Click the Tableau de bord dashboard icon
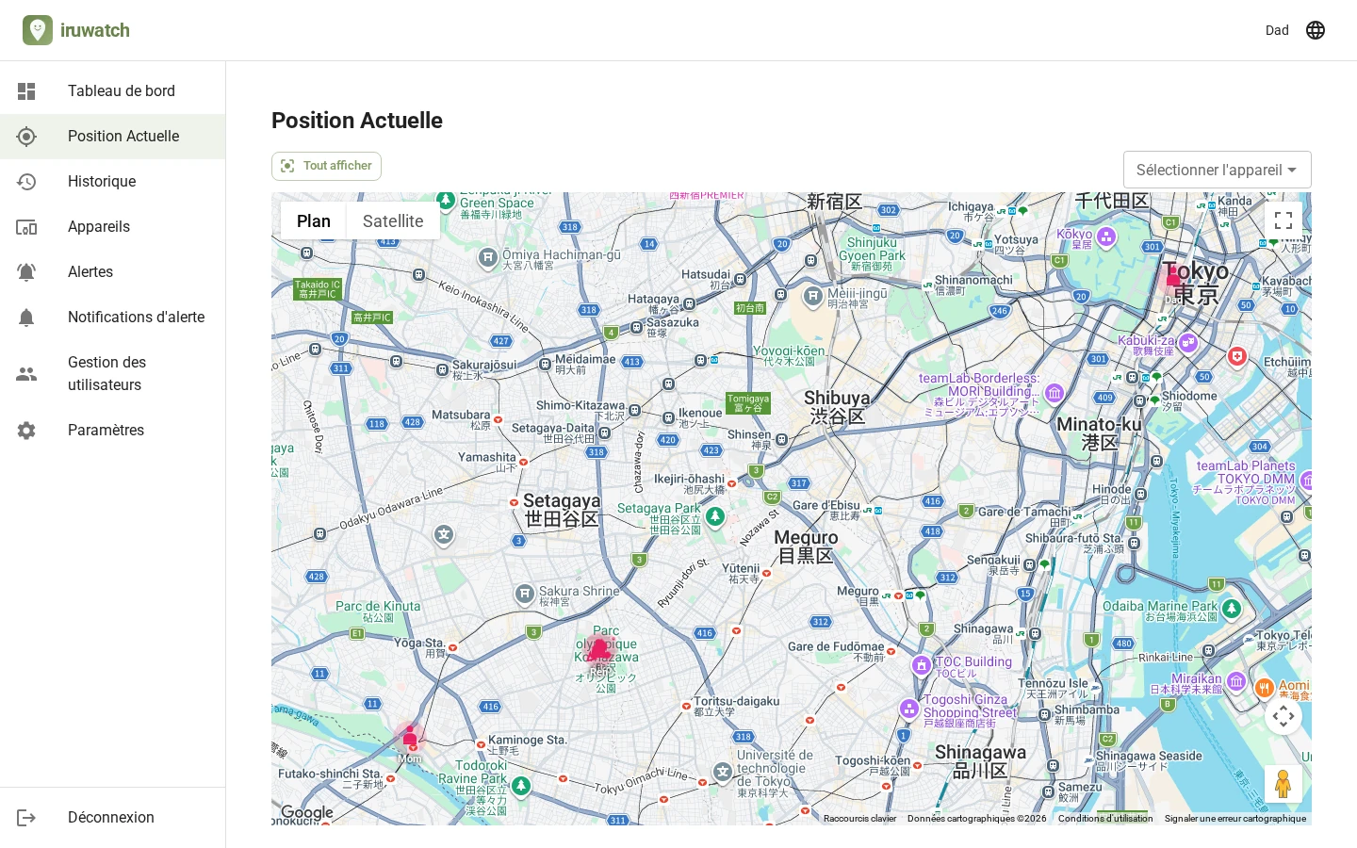The image size is (1357, 848). point(26,91)
